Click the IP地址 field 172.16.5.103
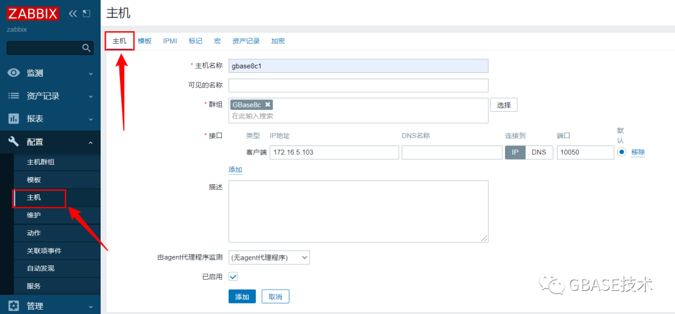Viewport: 675px width, 314px height. (334, 152)
